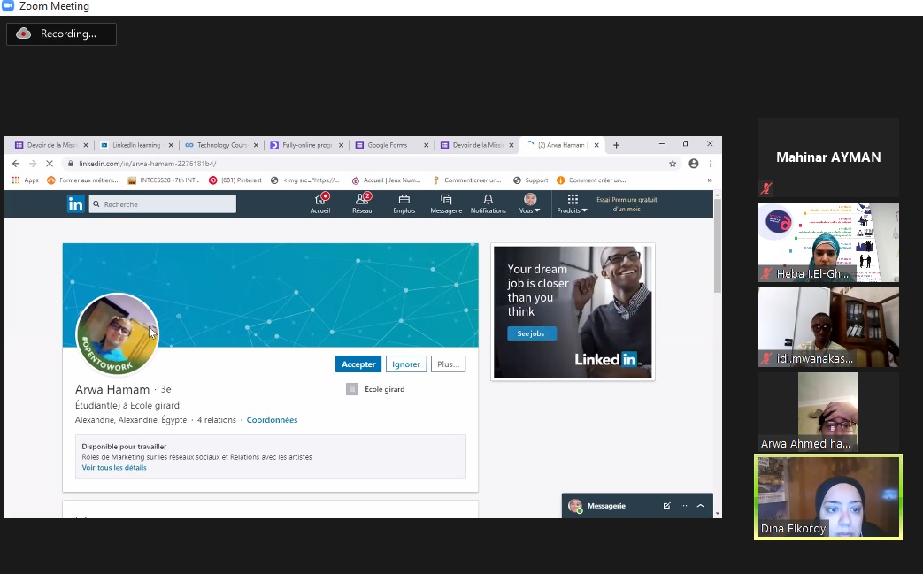
Task: Click the Emplois briefcase icon
Action: [x=404, y=200]
